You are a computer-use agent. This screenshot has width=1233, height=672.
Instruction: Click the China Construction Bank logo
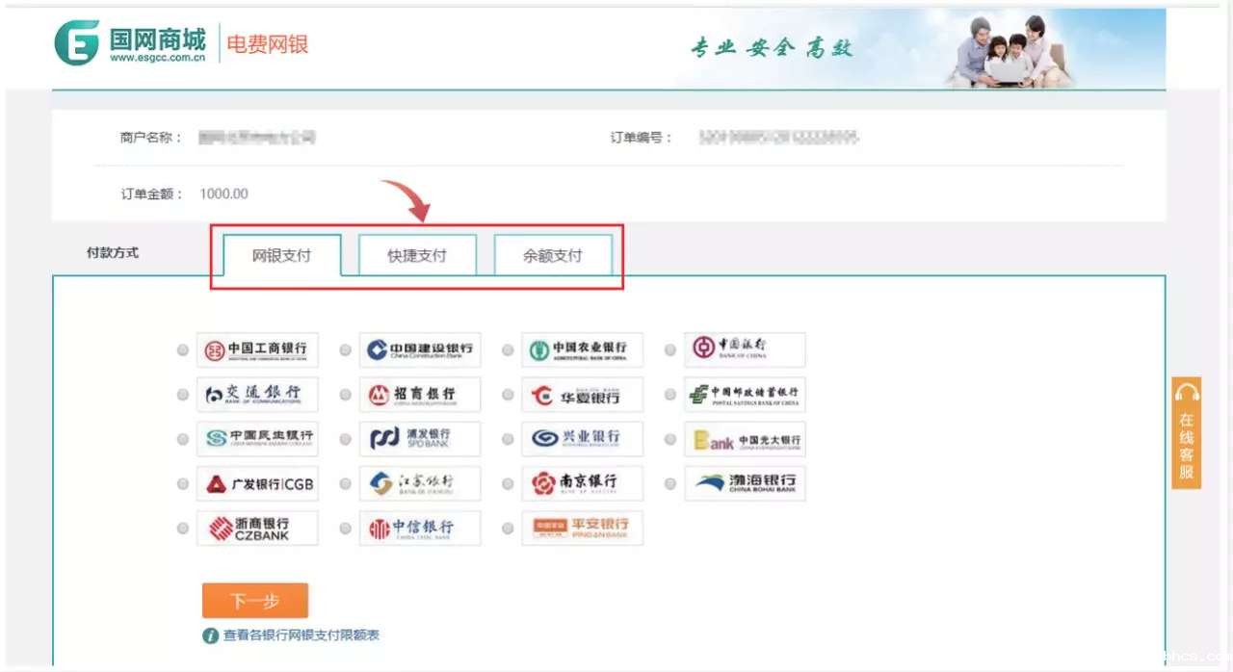pyautogui.click(x=420, y=350)
